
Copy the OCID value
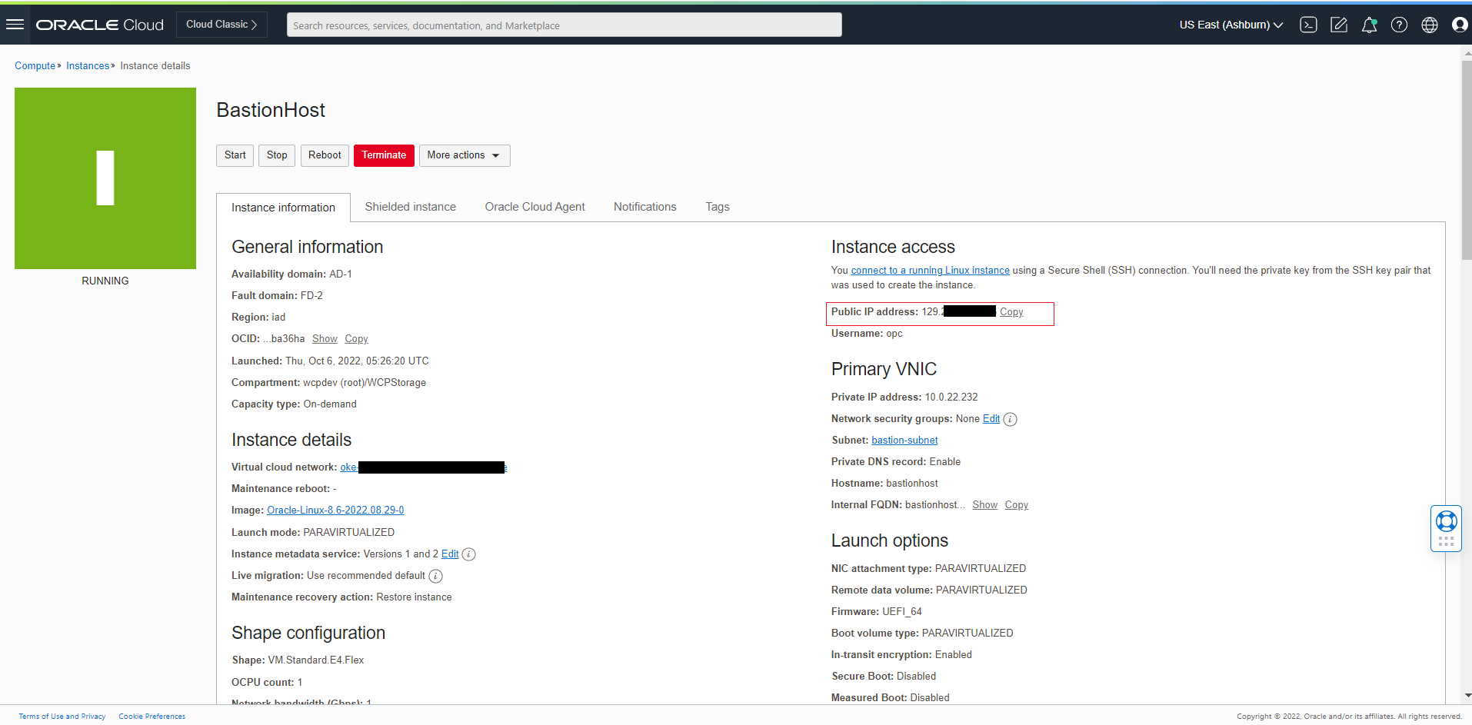pos(356,339)
